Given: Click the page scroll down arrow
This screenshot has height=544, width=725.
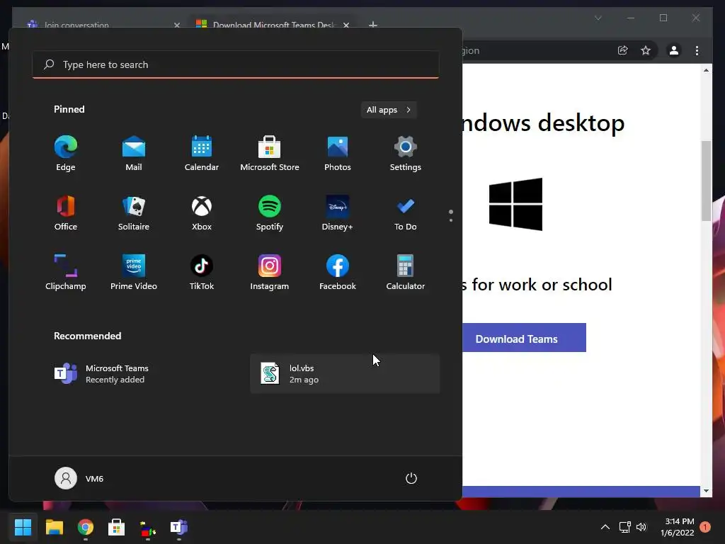Looking at the screenshot, I should (706, 491).
